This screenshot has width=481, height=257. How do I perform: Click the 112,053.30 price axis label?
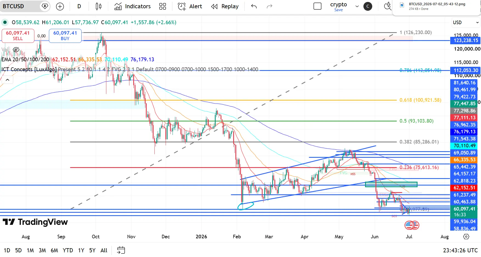coord(465,70)
